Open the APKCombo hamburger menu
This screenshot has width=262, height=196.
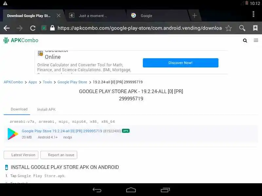pyautogui.click(x=256, y=40)
